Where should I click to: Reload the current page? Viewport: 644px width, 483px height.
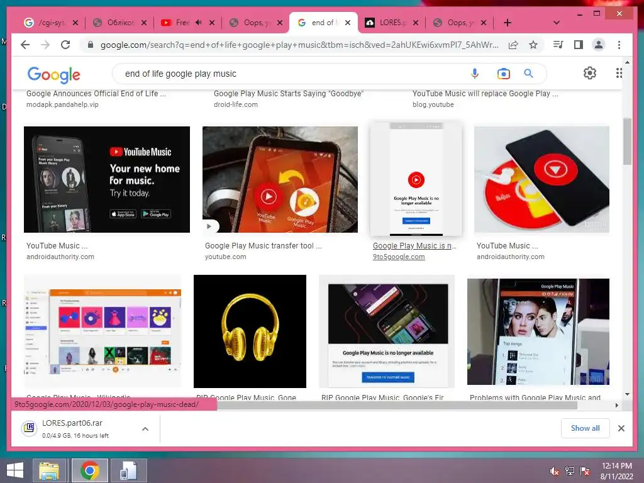tap(65, 45)
